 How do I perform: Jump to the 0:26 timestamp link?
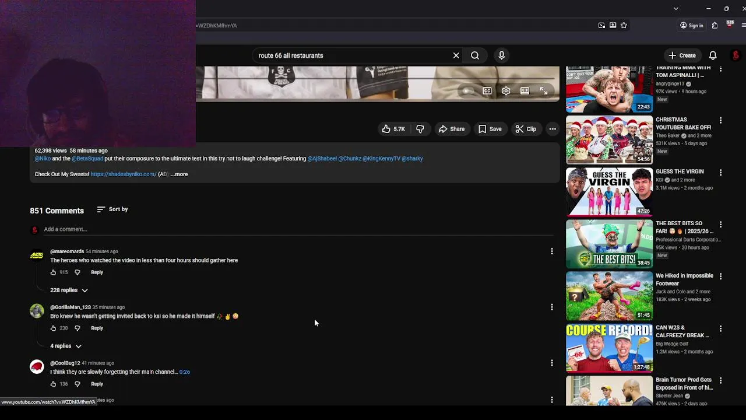click(185, 372)
